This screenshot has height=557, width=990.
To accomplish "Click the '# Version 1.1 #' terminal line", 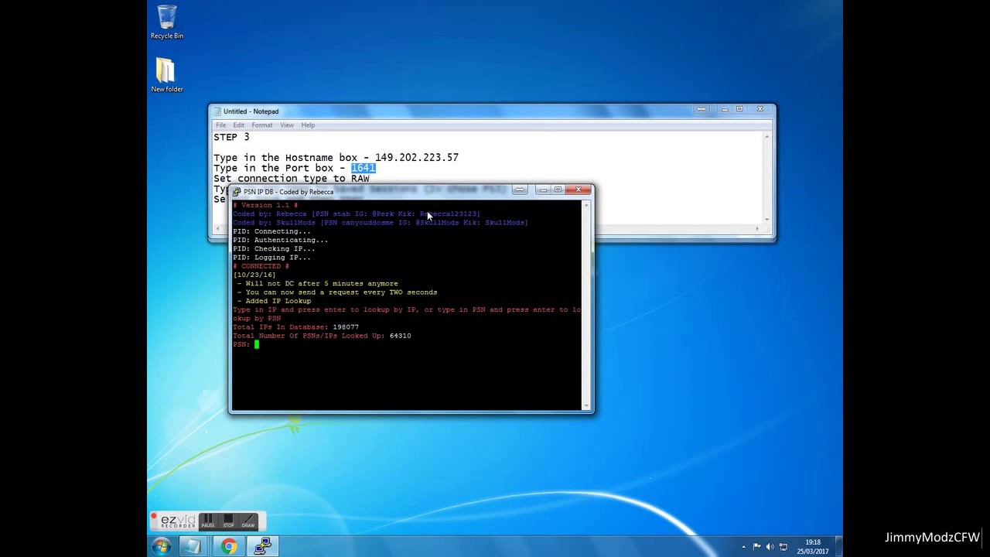I will click(265, 205).
